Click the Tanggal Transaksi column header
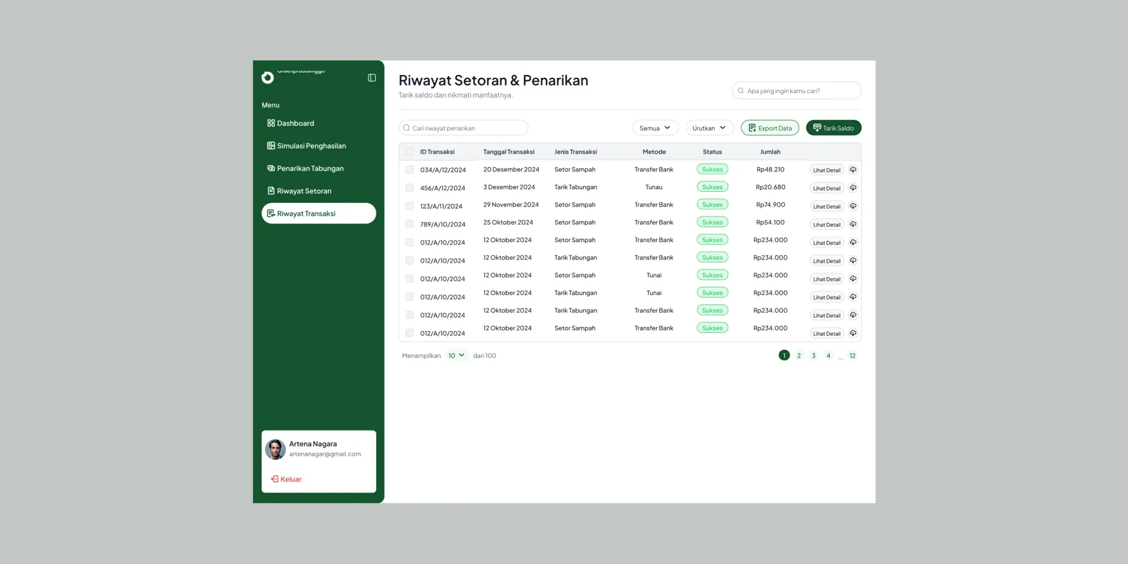The width and height of the screenshot is (1128, 564). [x=509, y=152]
